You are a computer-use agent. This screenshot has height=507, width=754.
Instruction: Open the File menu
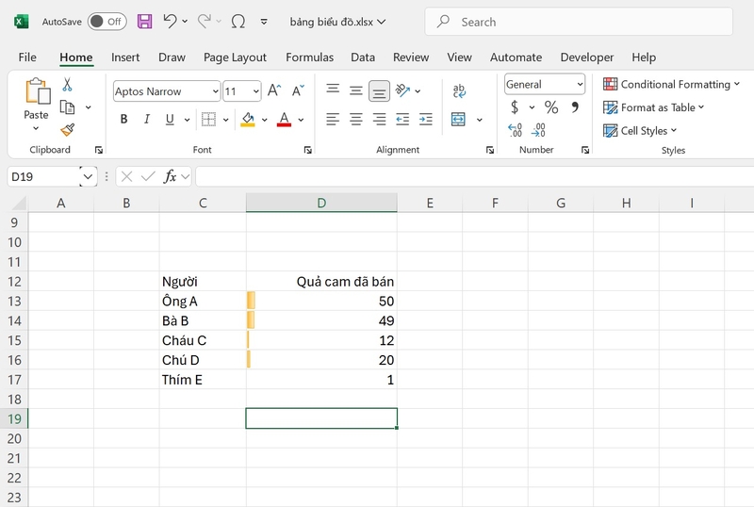coord(27,57)
